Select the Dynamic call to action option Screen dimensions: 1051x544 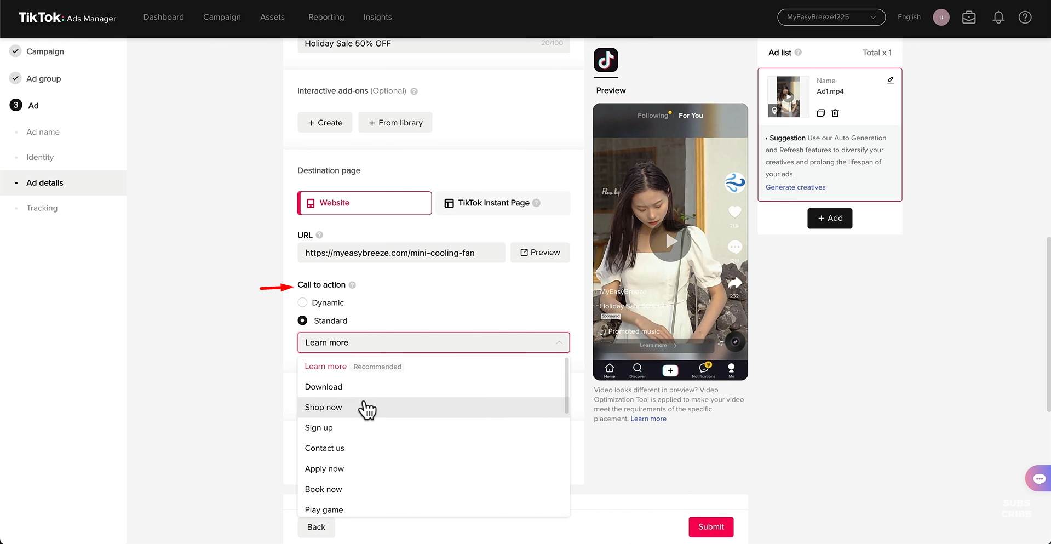(x=302, y=302)
